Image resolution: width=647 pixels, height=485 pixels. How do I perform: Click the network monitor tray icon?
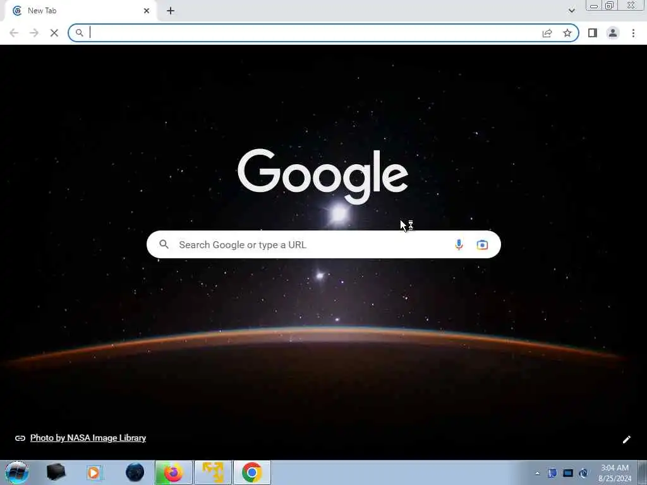tap(568, 473)
